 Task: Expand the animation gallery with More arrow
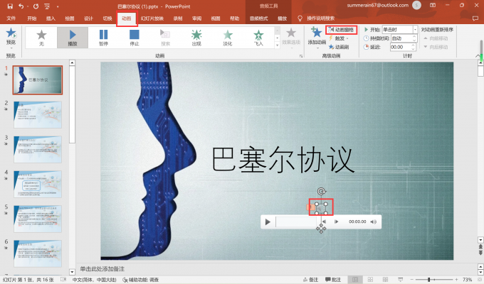(x=277, y=45)
